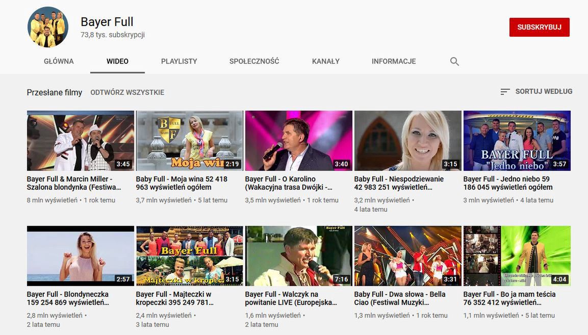The image size is (588, 335).
Task: Click title Bayer Full & Marcin Miller - Szalona blondynka
Action: [74, 183]
